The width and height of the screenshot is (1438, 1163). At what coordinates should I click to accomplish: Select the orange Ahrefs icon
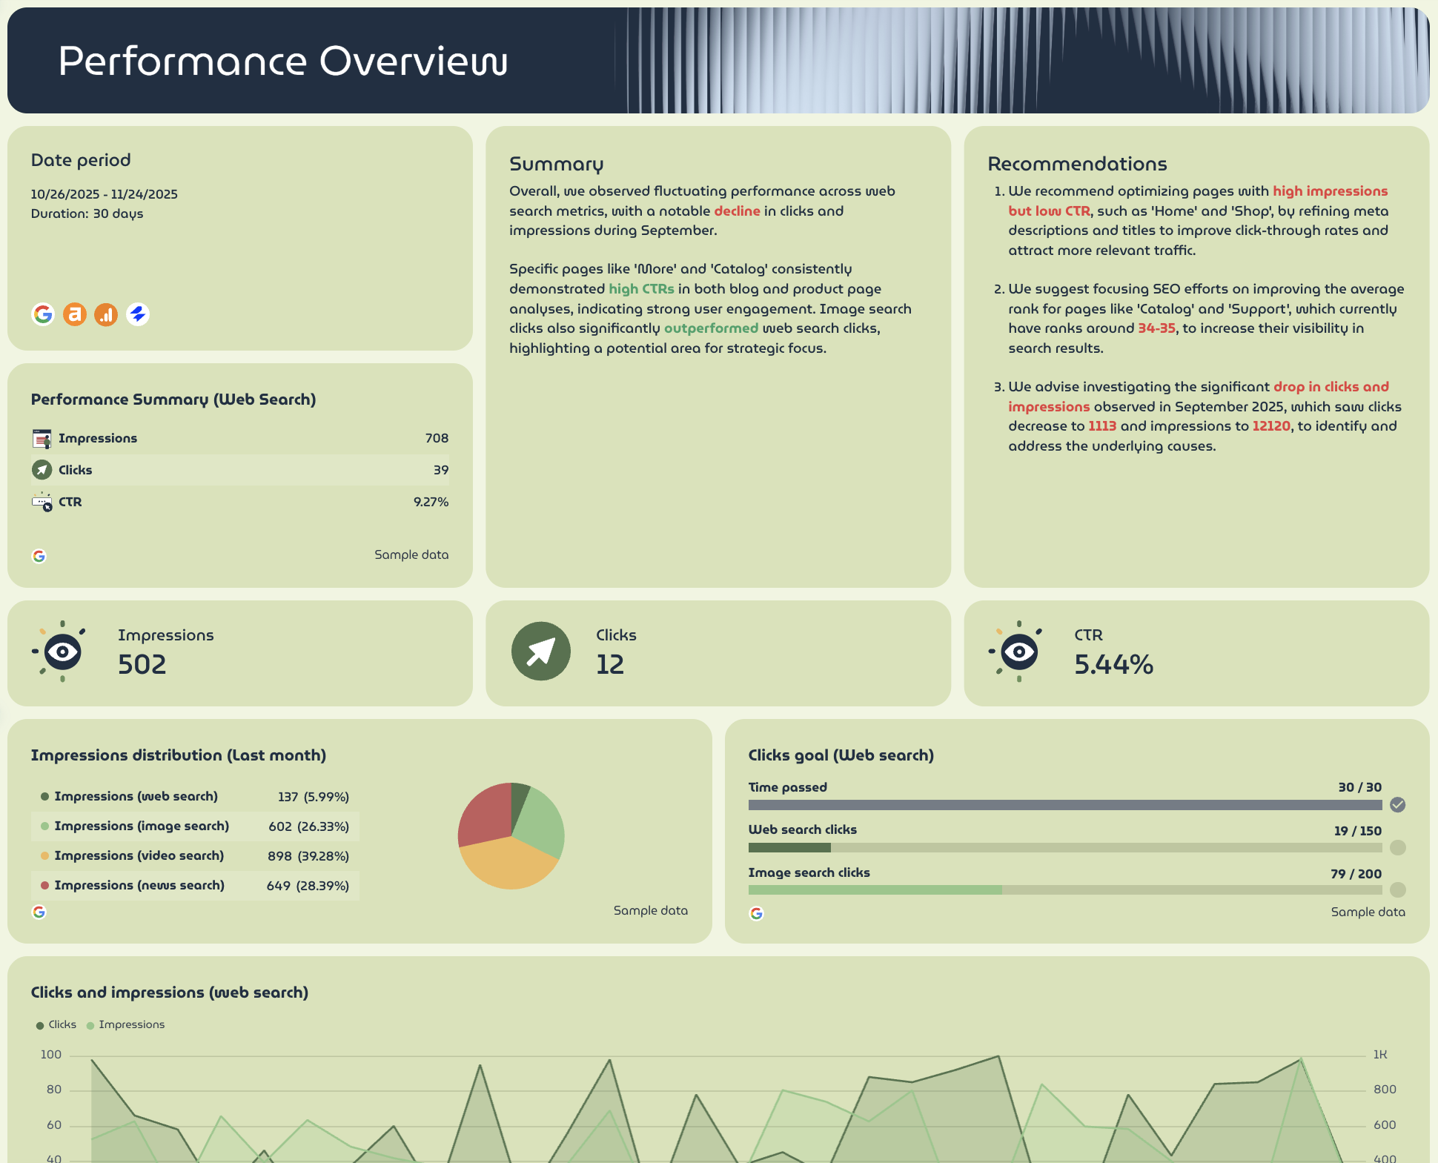pyautogui.click(x=75, y=314)
